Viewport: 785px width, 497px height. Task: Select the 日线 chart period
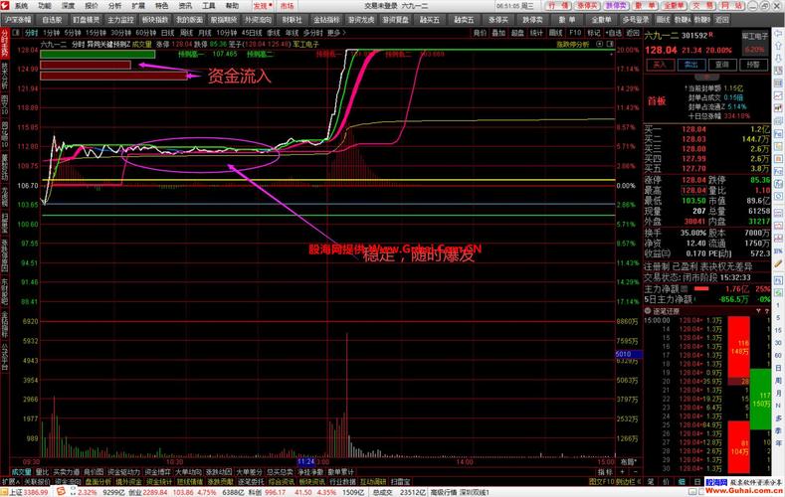click(x=168, y=33)
